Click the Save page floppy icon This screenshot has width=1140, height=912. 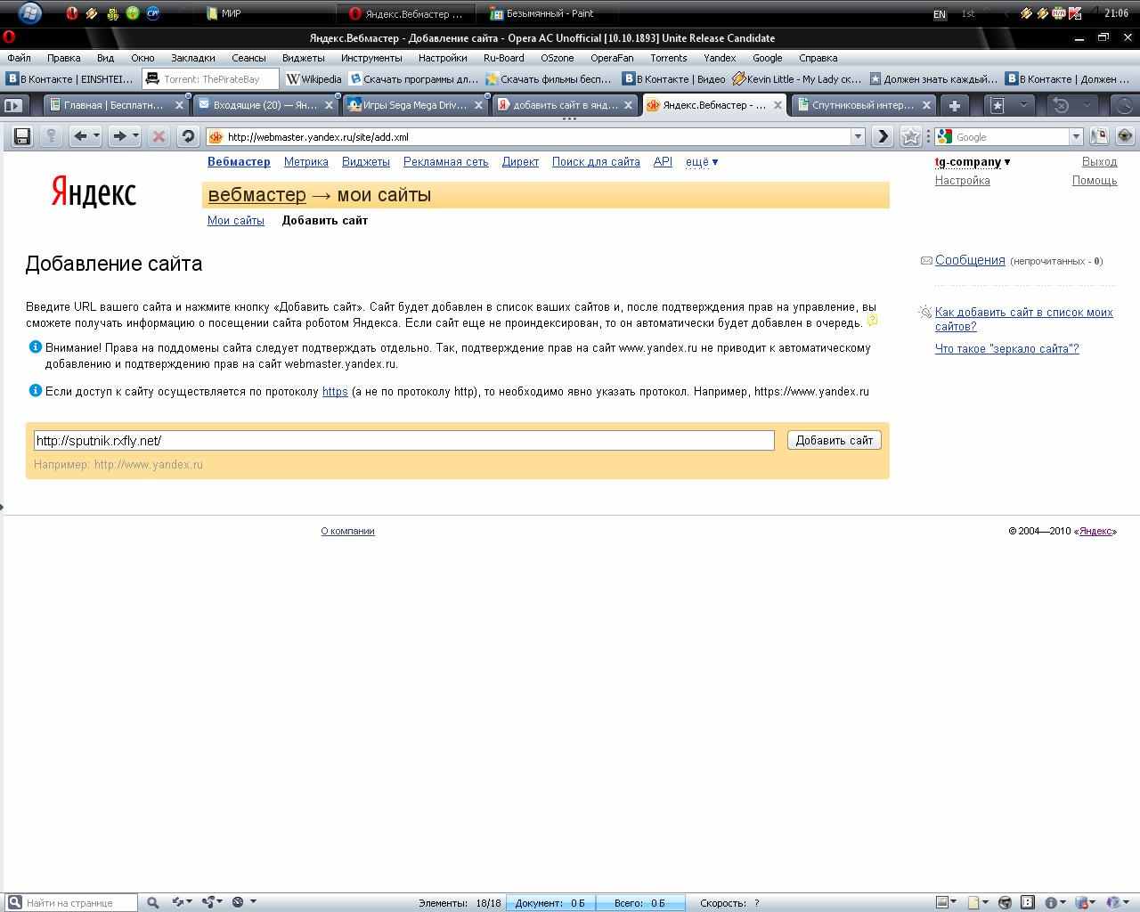coord(22,136)
